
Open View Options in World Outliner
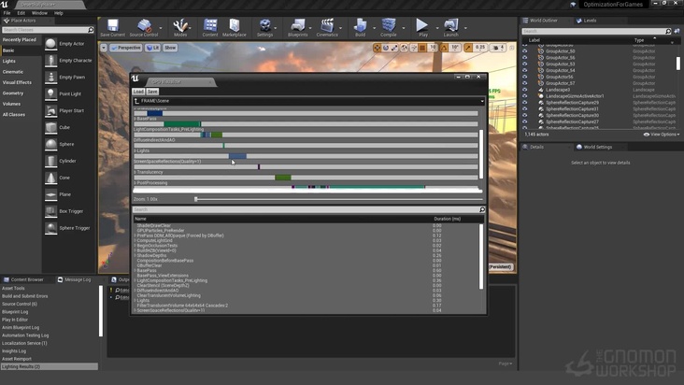pyautogui.click(x=662, y=135)
